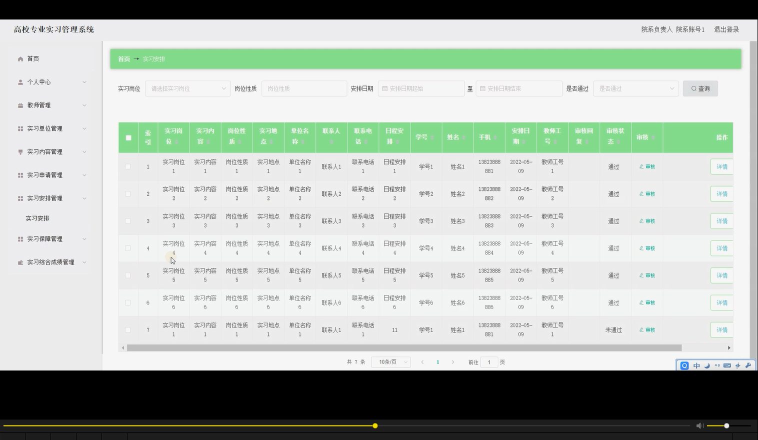Open 详情 for row 1
Screen dimensions: 758x440
pyautogui.click(x=722, y=167)
